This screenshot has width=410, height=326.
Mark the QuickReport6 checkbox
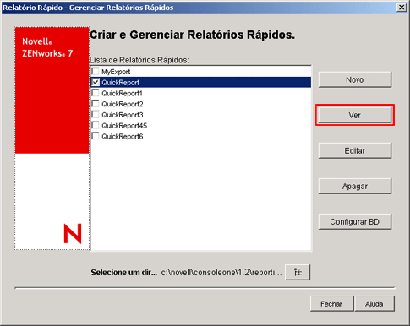[96, 136]
